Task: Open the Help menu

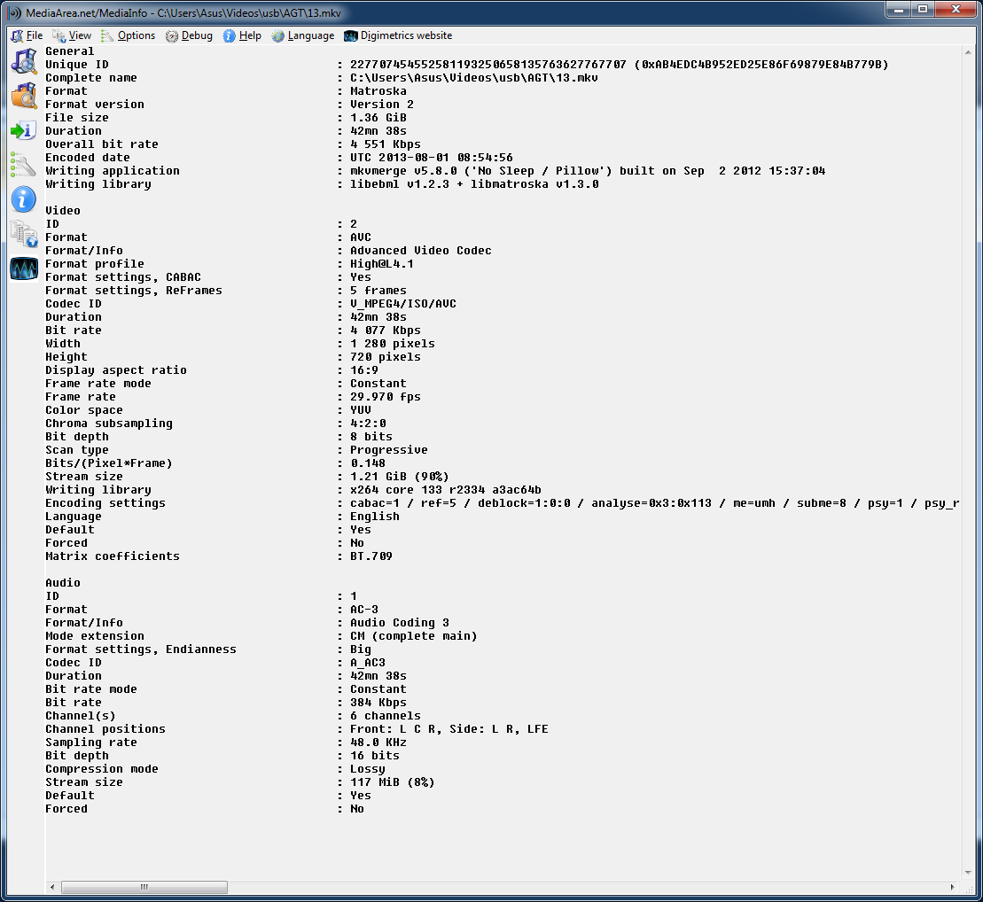Action: click(243, 35)
